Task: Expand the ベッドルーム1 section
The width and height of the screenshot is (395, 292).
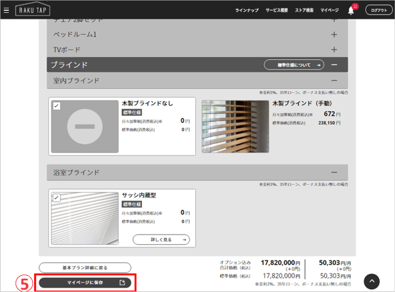Action: (x=334, y=35)
